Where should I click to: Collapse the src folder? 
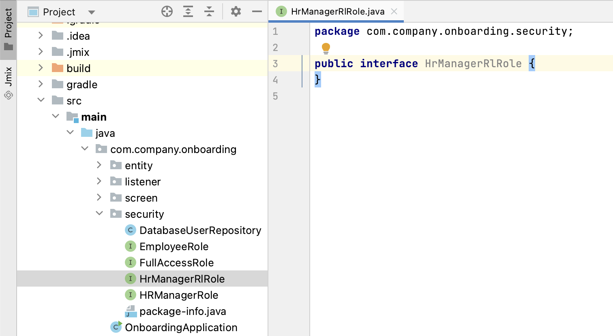41,100
